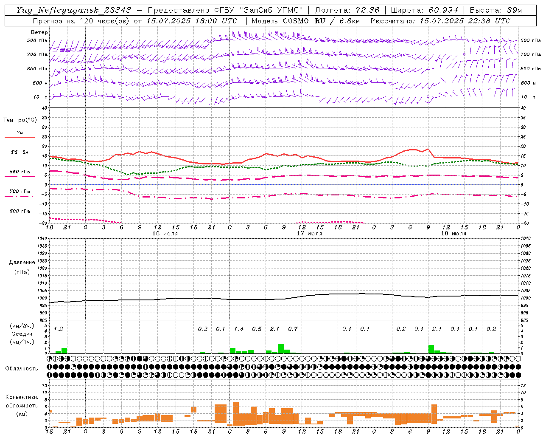Click 500 гПа entry in temperature legend
Viewport: 543px width, 435px height.
click(x=20, y=211)
